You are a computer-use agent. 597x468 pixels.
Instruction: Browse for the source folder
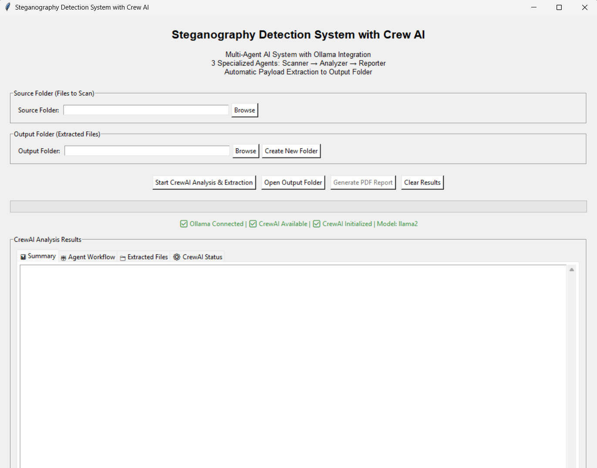(244, 110)
